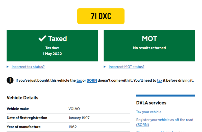Click the 'tax' link before 'it before driving'
202x132 pixels.
pyautogui.click(x=160, y=80)
